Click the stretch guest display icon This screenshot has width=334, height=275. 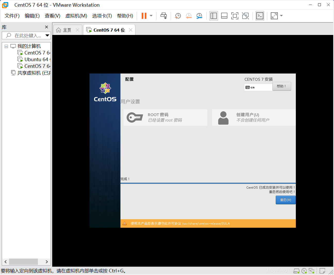click(x=274, y=16)
